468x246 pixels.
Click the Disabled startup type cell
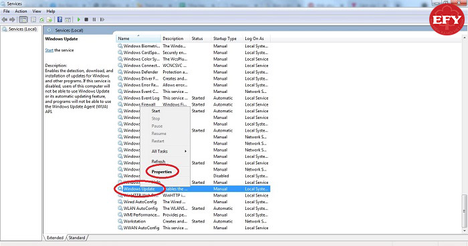click(x=221, y=176)
